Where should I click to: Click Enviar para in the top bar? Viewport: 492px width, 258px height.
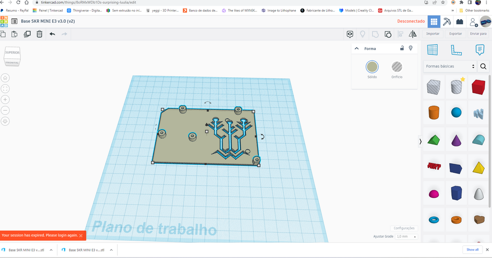tap(478, 34)
